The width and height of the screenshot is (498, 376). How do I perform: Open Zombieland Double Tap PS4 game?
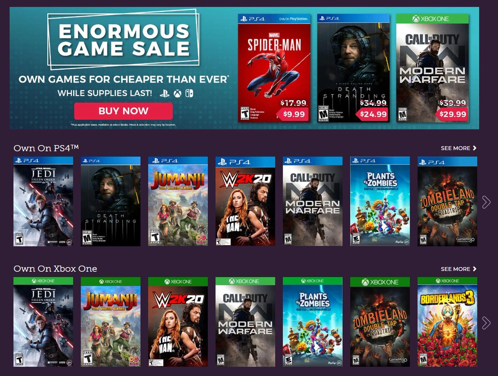point(447,201)
